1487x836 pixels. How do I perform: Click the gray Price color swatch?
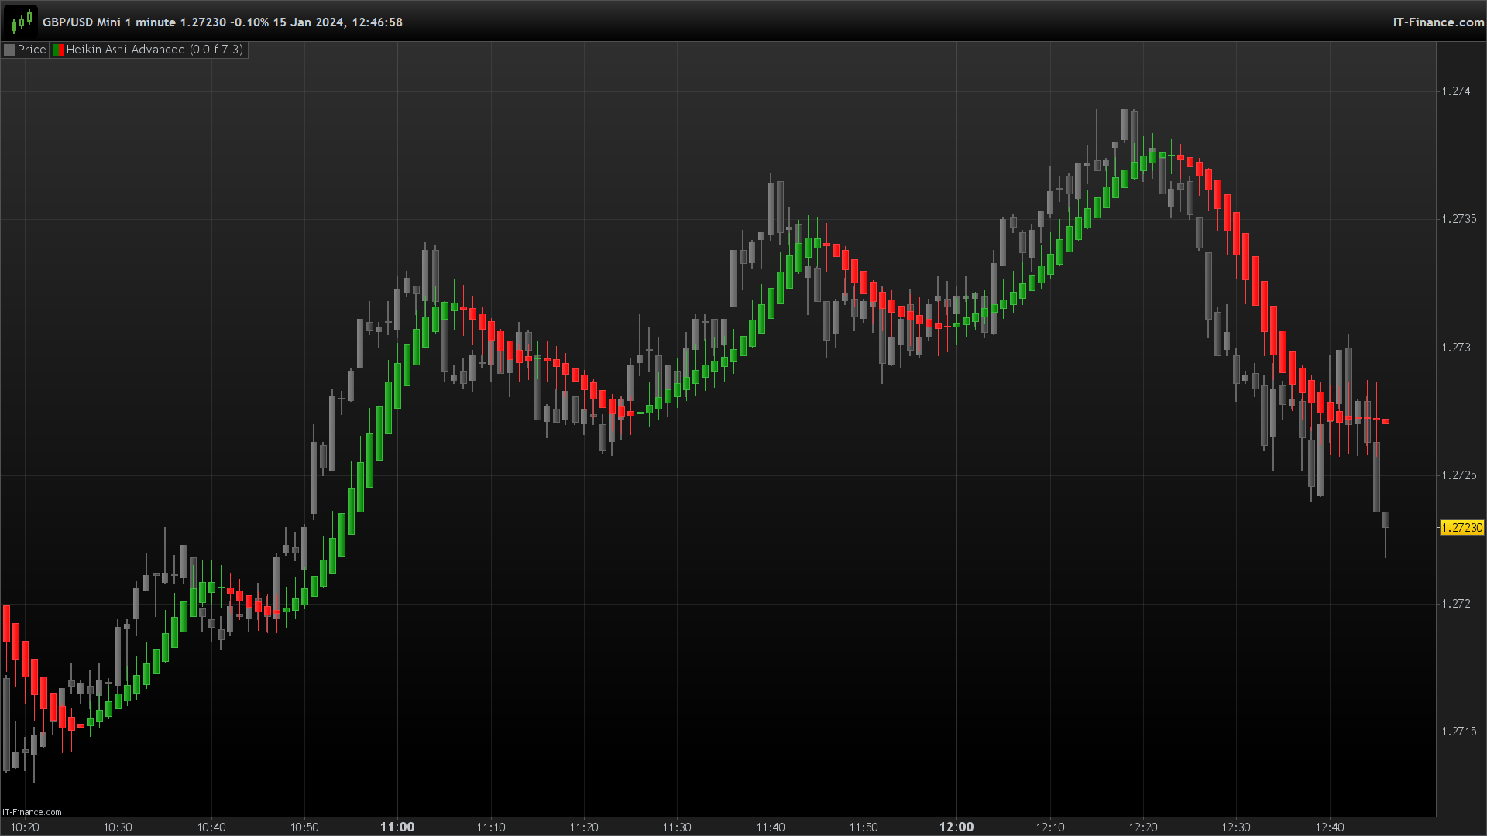10,50
